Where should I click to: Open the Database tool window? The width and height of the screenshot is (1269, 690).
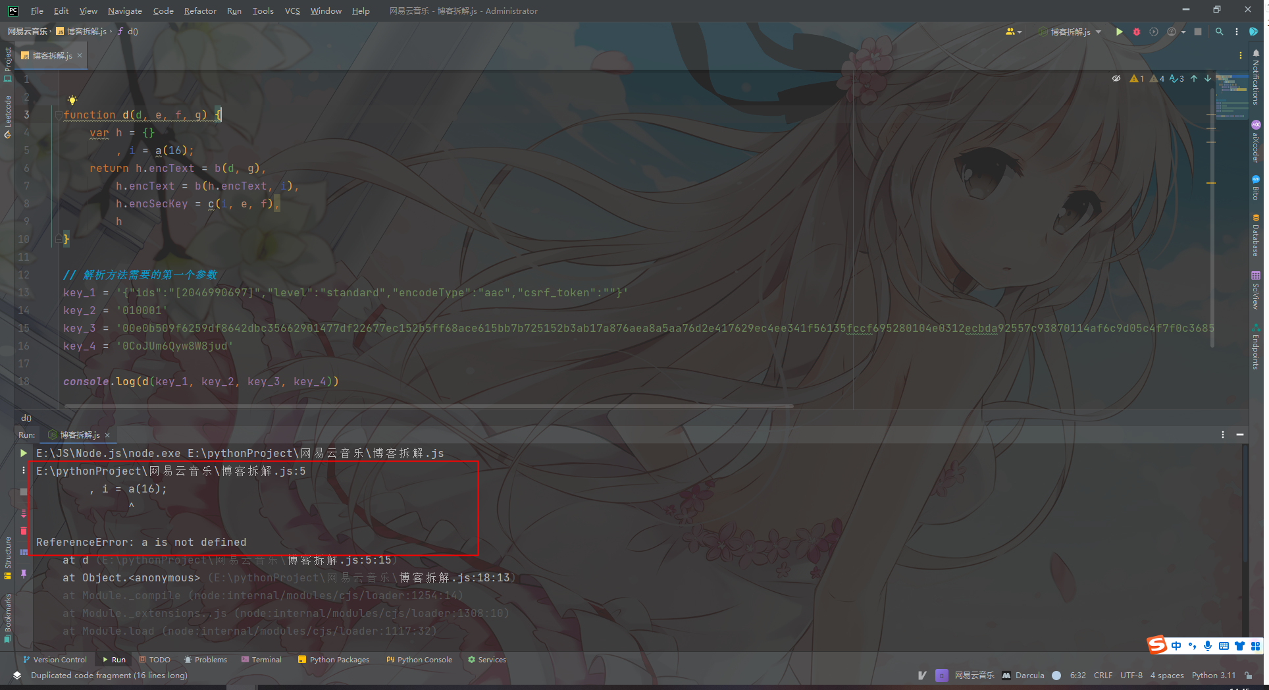[x=1256, y=235]
